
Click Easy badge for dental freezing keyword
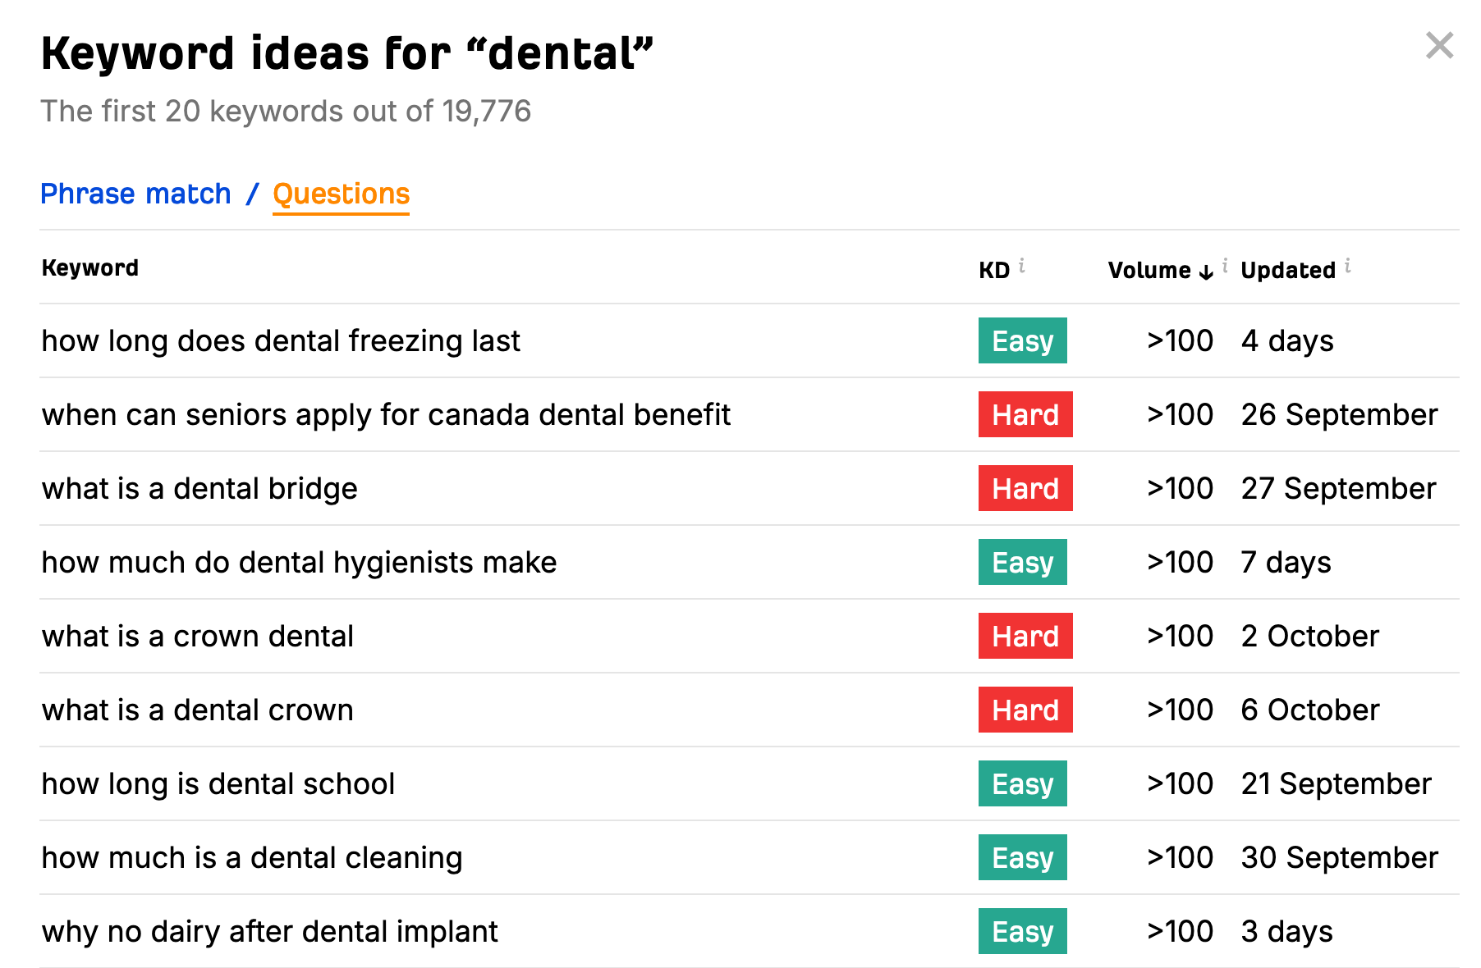(1022, 340)
